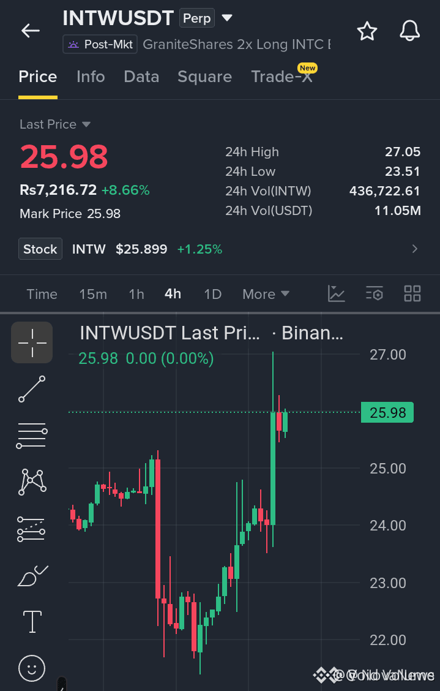Open the emoji sticker tool
Screen dimensions: 440x691
pos(32,668)
